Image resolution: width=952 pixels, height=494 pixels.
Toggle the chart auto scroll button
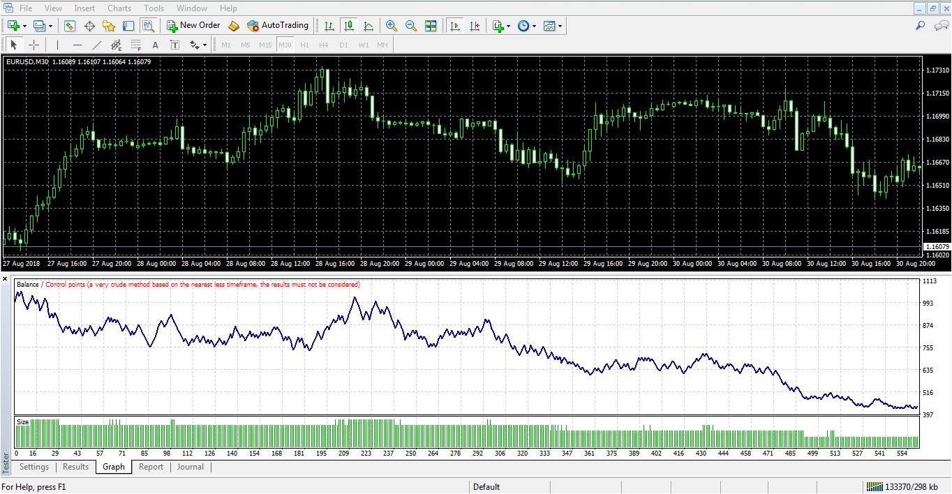pyautogui.click(x=455, y=26)
